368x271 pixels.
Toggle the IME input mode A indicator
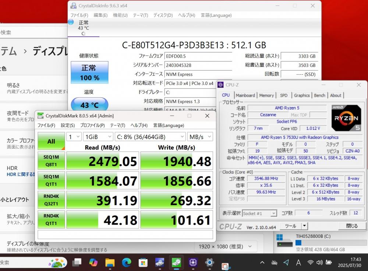(x=298, y=262)
